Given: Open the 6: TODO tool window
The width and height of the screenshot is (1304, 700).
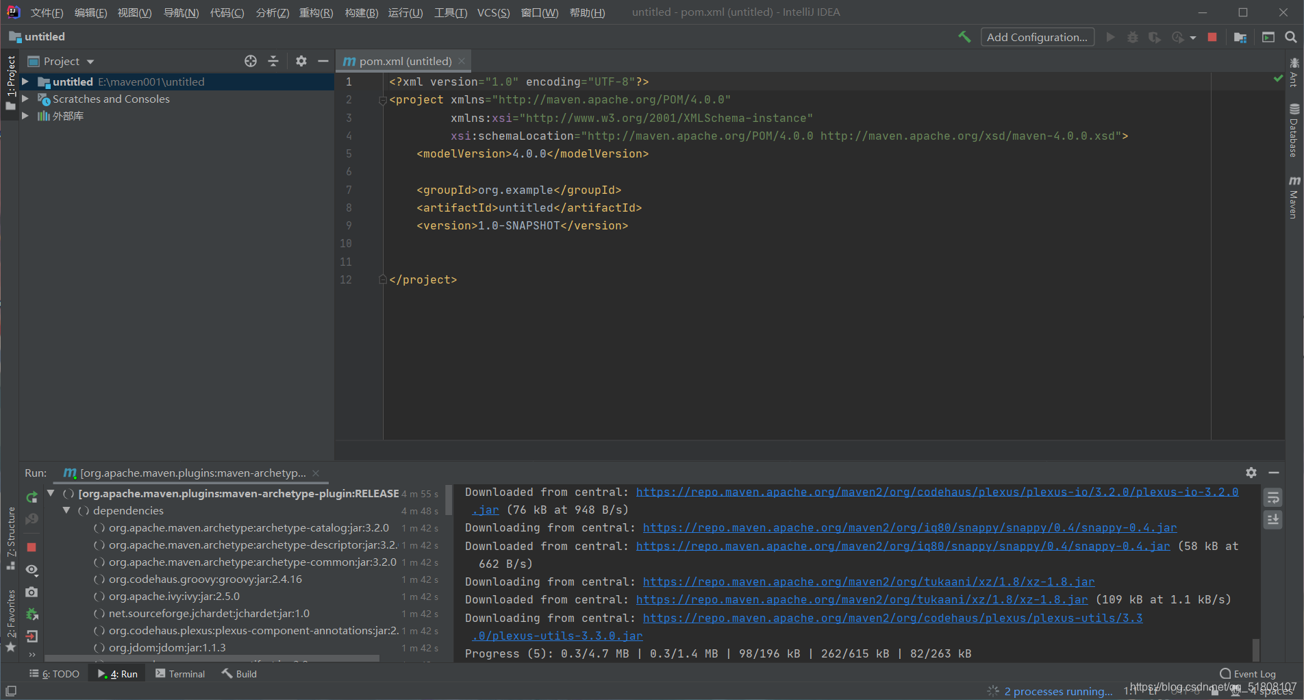Looking at the screenshot, I should (x=55, y=674).
